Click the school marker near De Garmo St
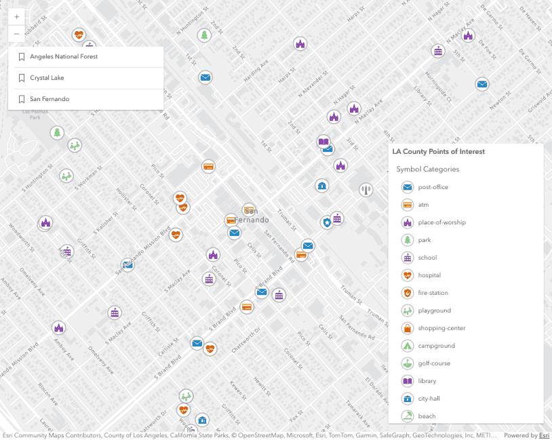This screenshot has width=552, height=440. click(x=439, y=51)
